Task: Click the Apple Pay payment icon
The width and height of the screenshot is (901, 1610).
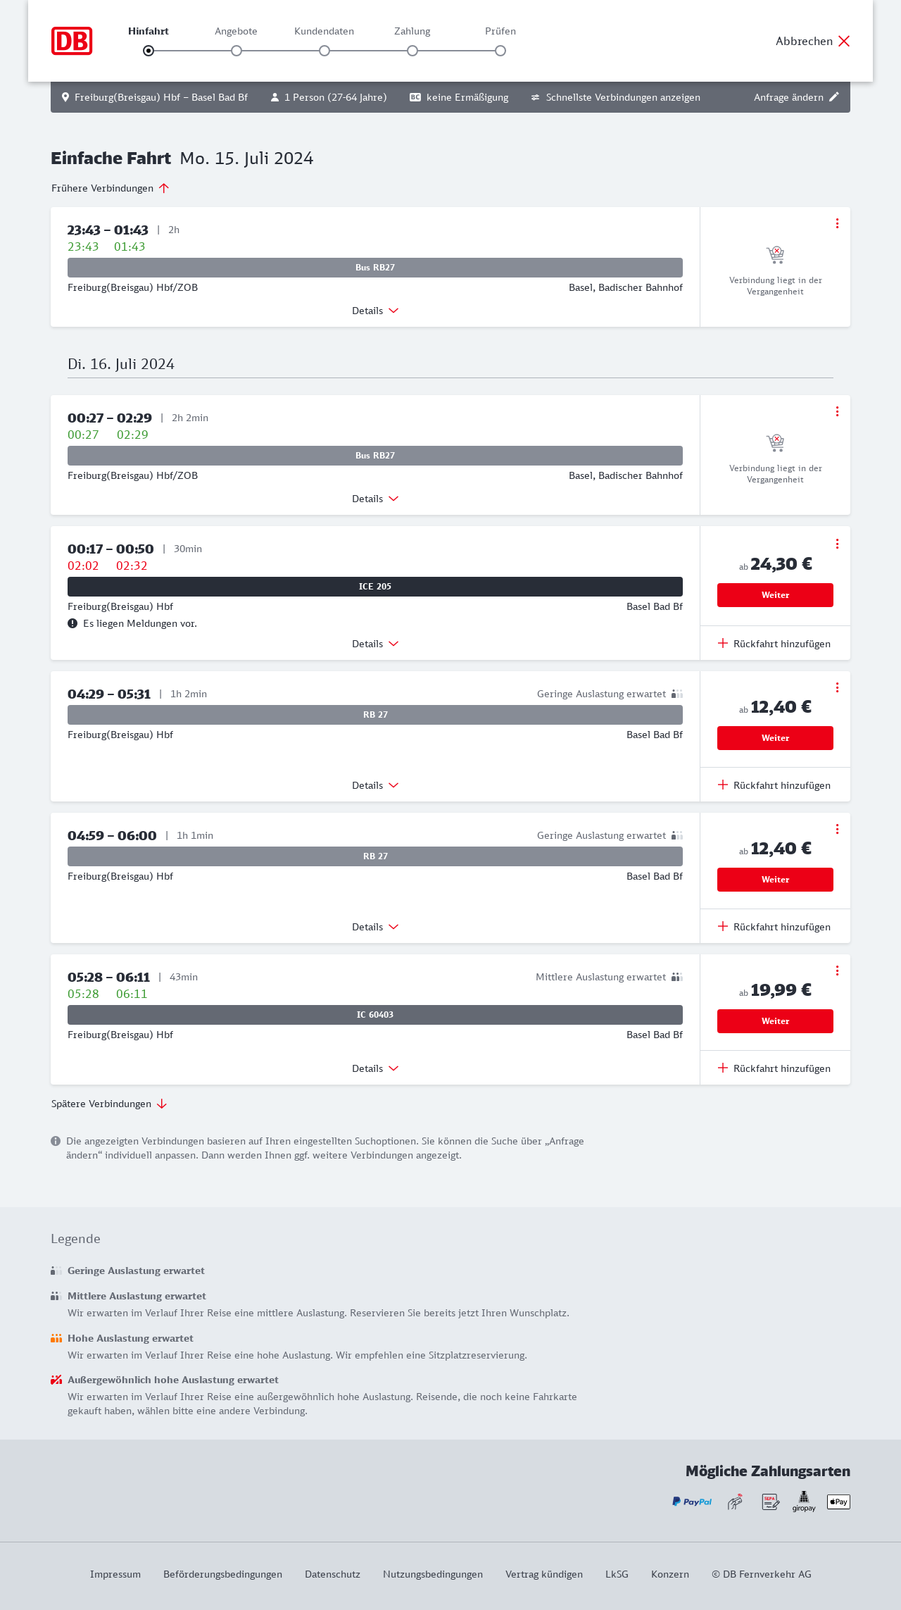Action: coord(838,1502)
